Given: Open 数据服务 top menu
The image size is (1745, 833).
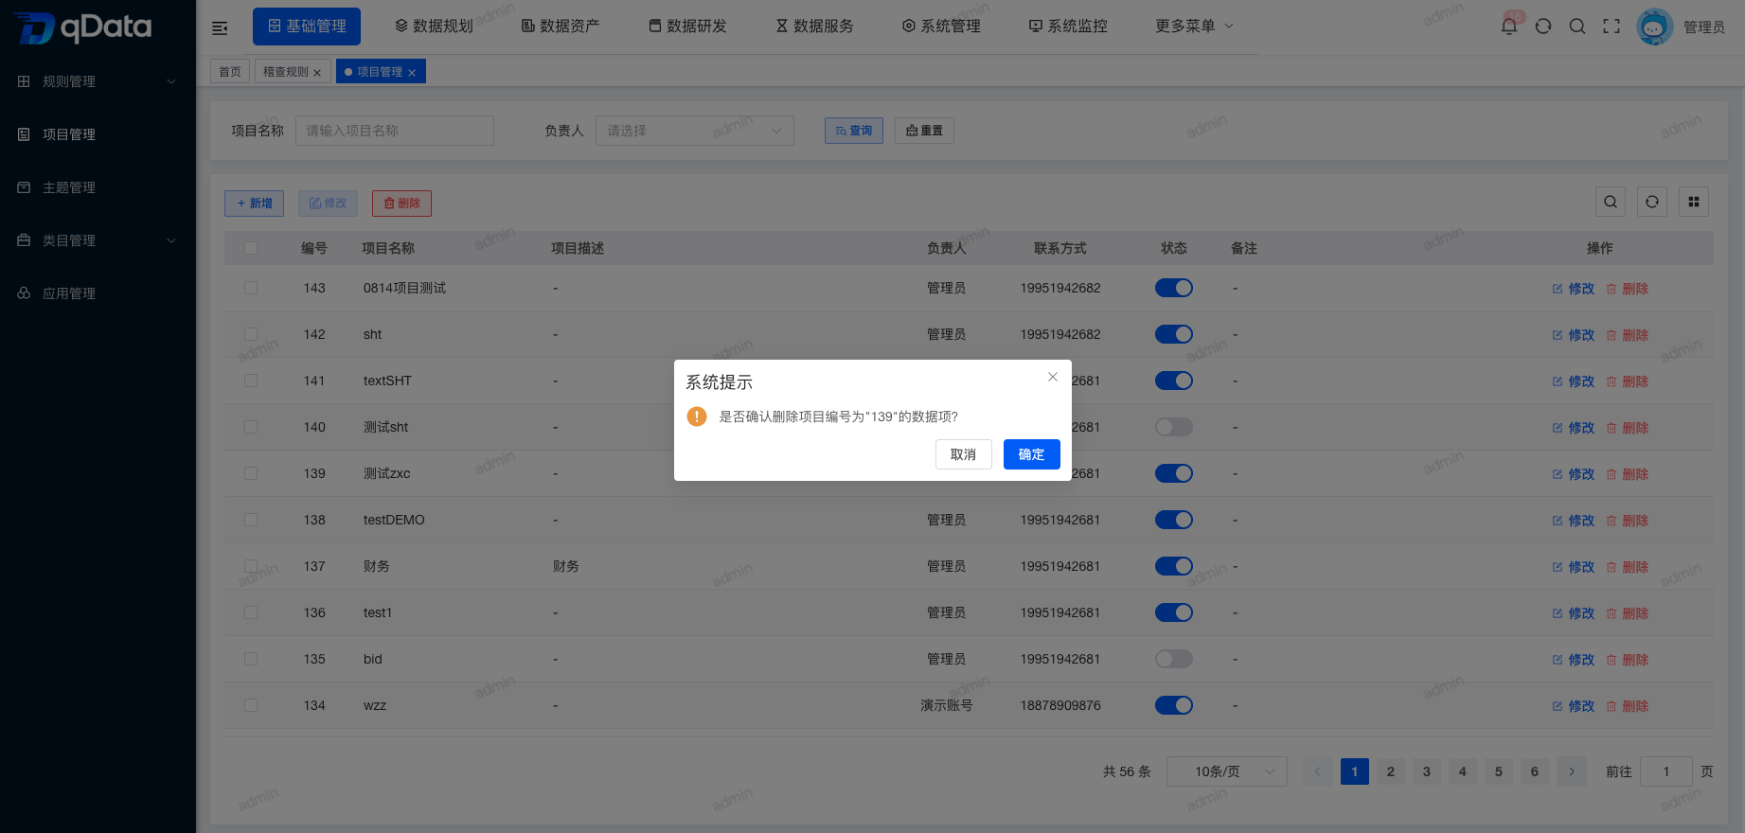Looking at the screenshot, I should [814, 27].
